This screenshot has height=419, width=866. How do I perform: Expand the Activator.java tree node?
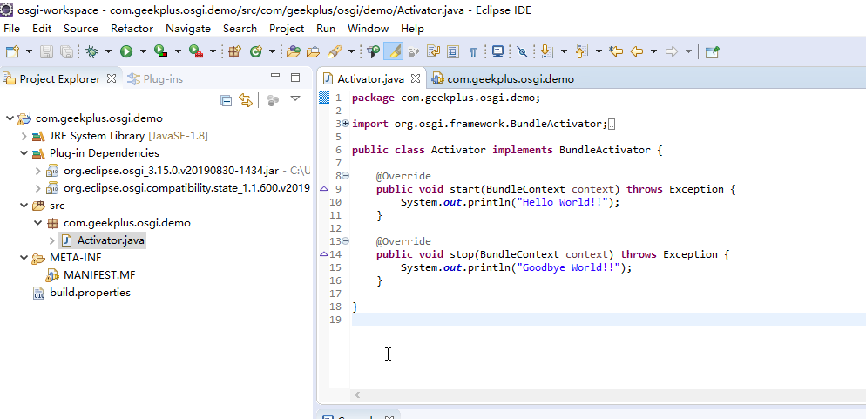coord(52,240)
